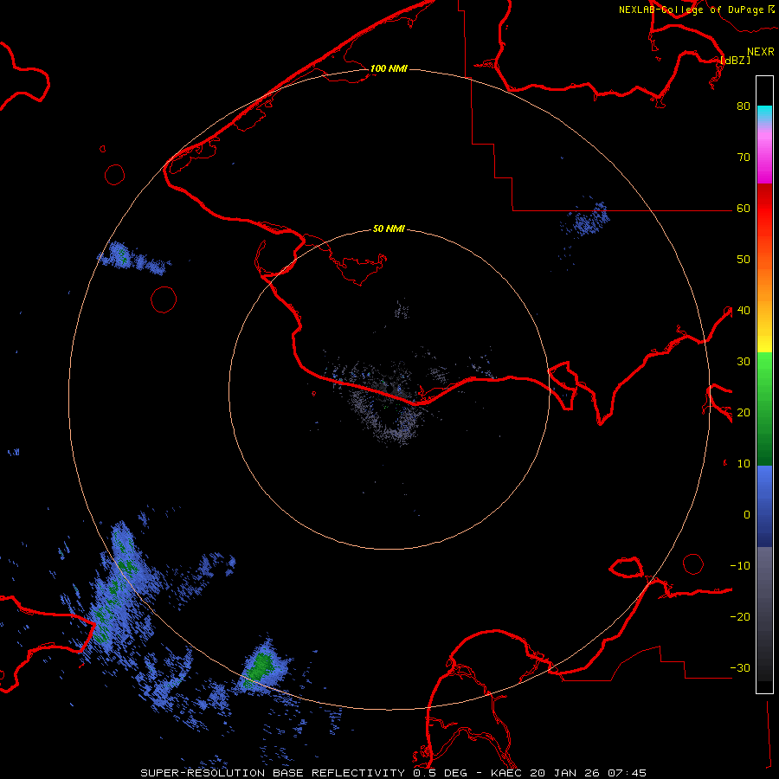Click the 30 value on the dBZ scale
This screenshot has height=779, width=779.
744,362
